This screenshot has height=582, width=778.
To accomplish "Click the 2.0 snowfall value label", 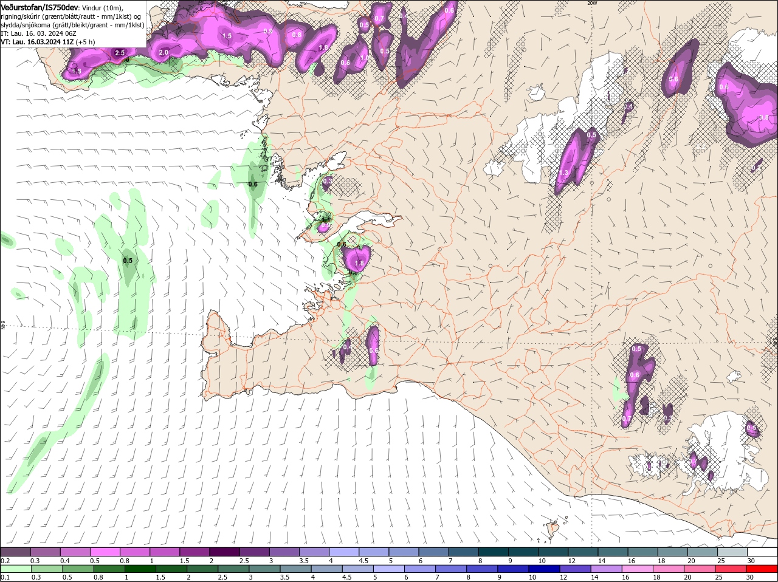I will click(x=164, y=53).
